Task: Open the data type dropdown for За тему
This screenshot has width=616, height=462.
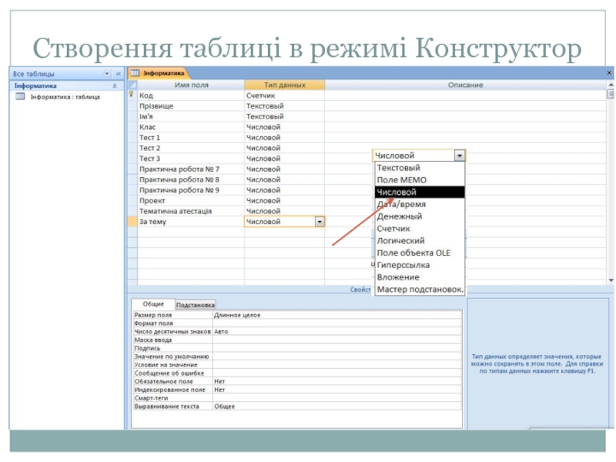Action: coord(320,222)
